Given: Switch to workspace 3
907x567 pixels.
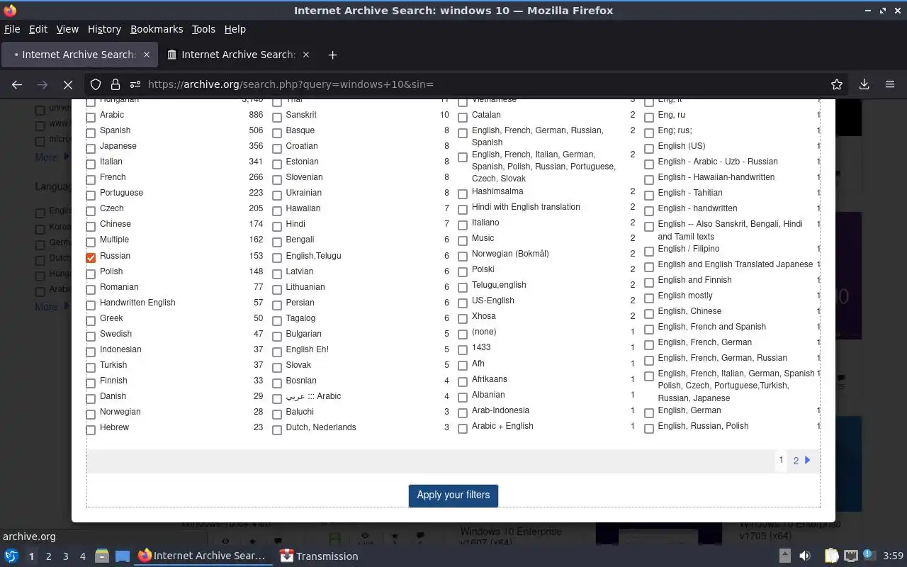Looking at the screenshot, I should 65,556.
